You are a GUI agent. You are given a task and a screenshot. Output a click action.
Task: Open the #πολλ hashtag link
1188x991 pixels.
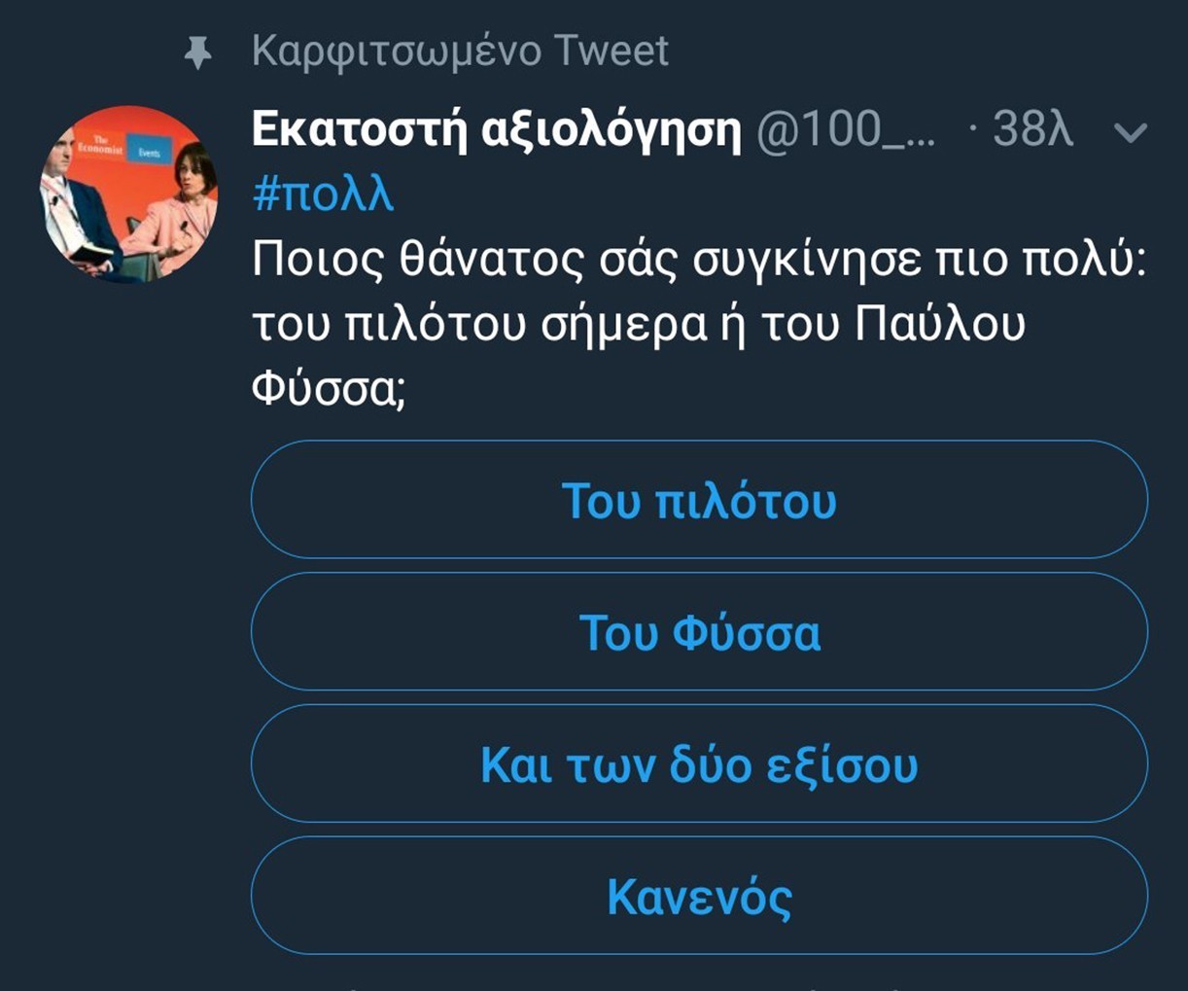point(323,195)
